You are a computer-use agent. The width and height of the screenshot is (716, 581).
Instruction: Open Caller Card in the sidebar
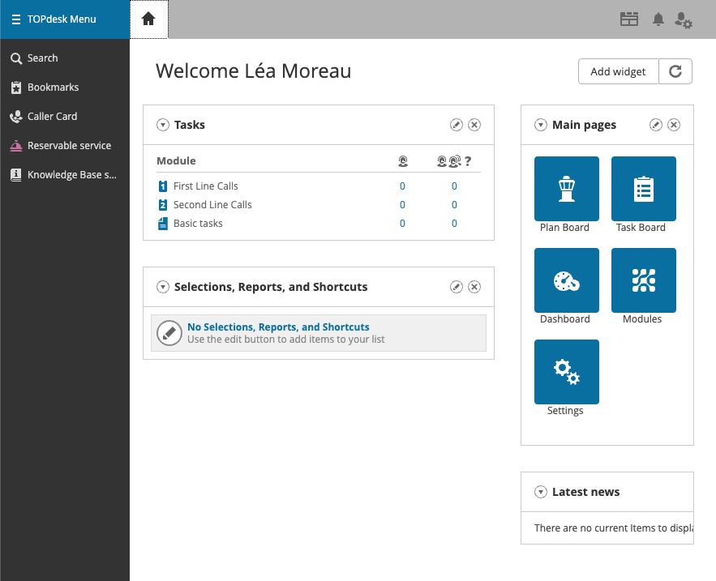point(65,117)
